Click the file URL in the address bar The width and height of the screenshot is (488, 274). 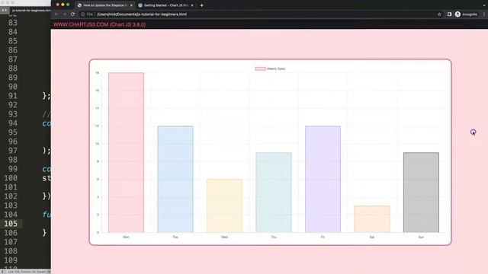pyautogui.click(x=142, y=14)
